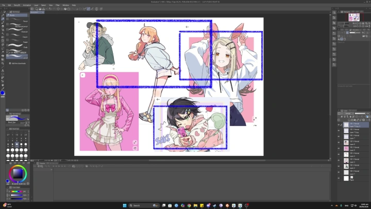The image size is (371, 209).
Task: Click inside the color wheel square
Action: pos(18,174)
